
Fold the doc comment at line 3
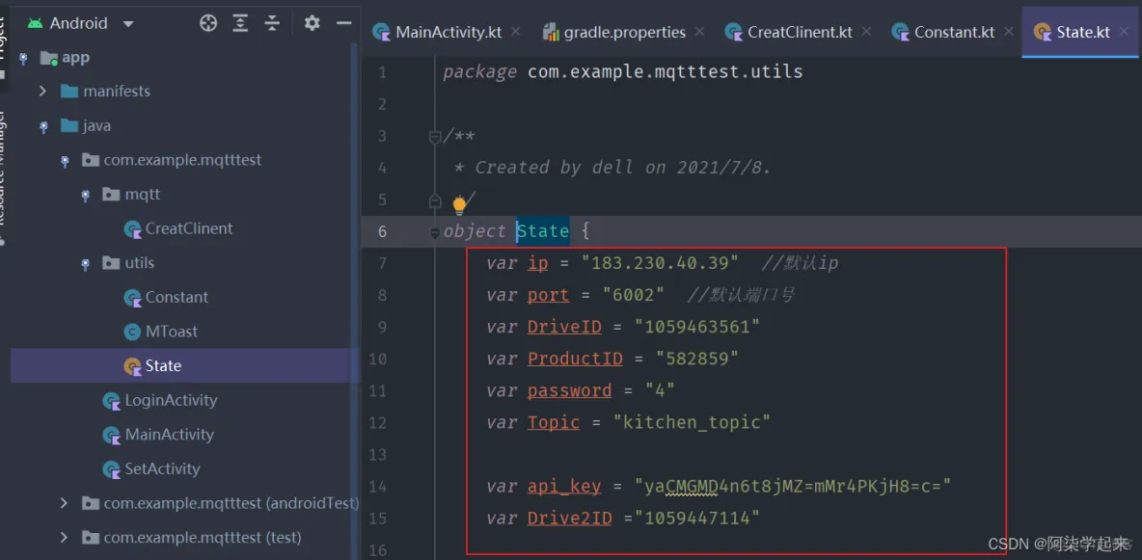(x=435, y=136)
